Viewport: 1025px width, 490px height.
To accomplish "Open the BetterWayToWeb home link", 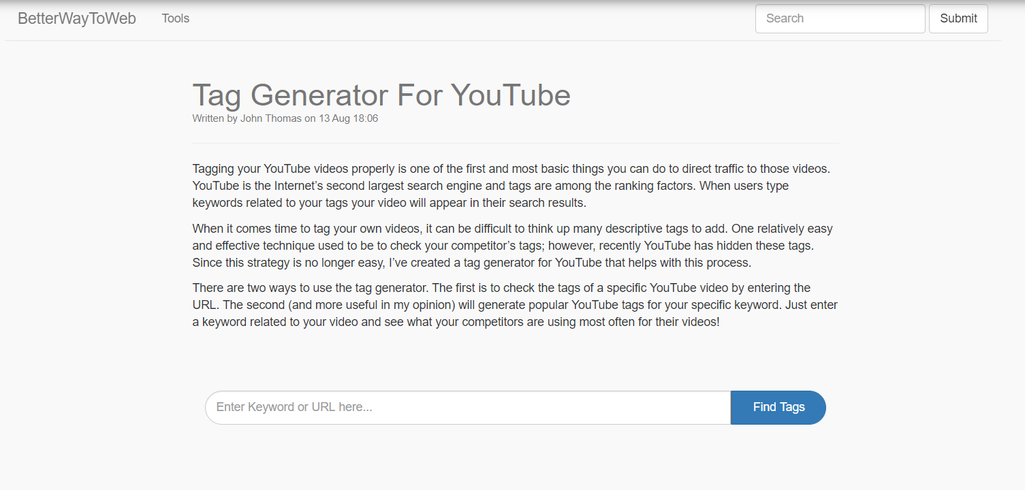I will [77, 18].
